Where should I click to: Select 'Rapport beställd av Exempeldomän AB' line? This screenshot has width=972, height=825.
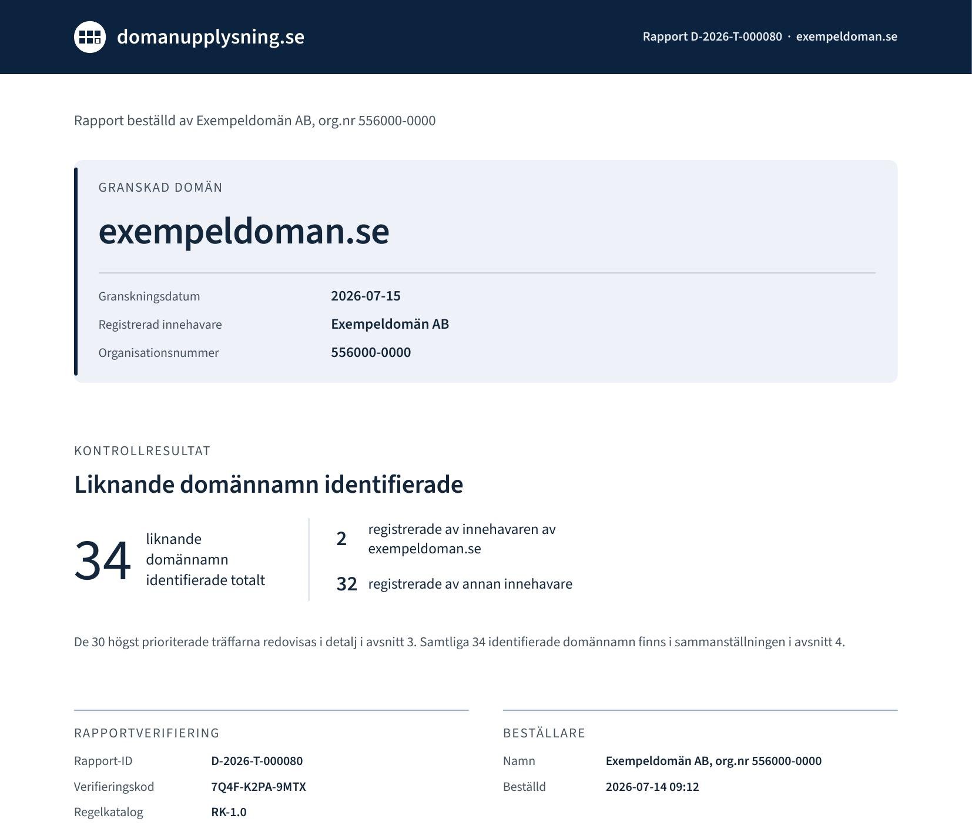pyautogui.click(x=254, y=121)
